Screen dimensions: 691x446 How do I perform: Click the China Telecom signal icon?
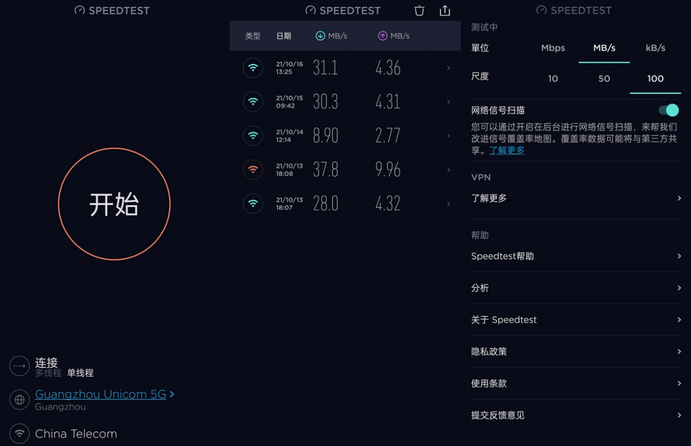coord(19,434)
